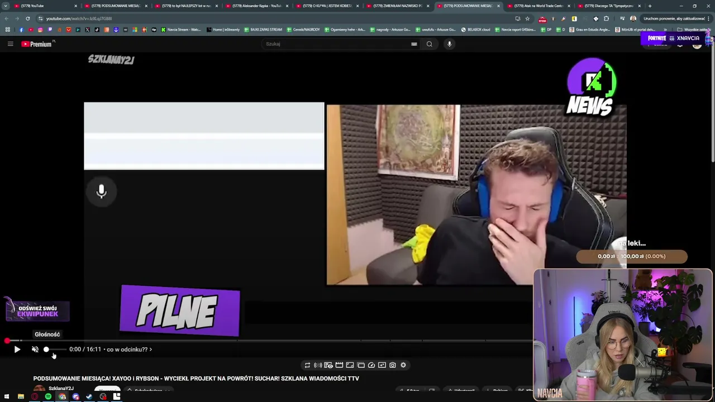The height and width of the screenshot is (402, 715).
Task: Open the screenshot camera icon in player toolbar
Action: coord(393,365)
